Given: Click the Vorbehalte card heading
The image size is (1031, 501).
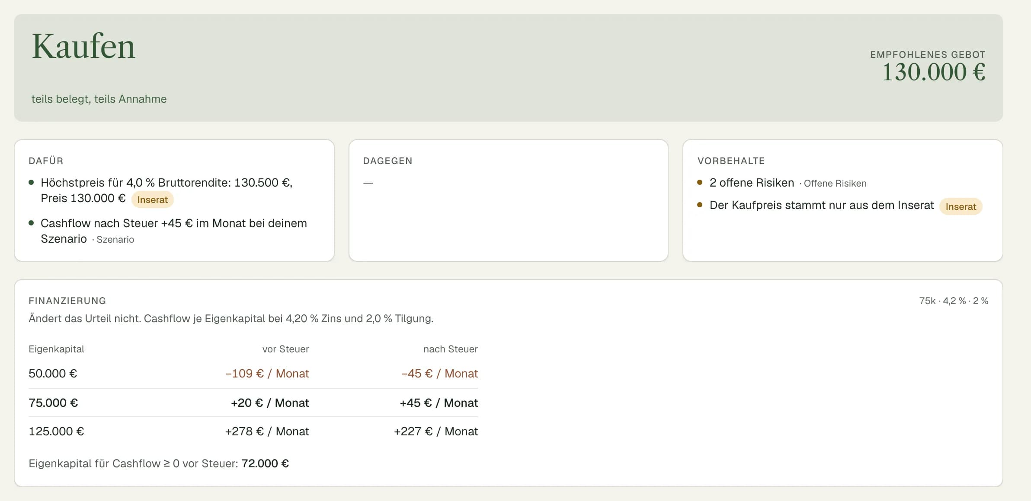Looking at the screenshot, I should tap(731, 161).
